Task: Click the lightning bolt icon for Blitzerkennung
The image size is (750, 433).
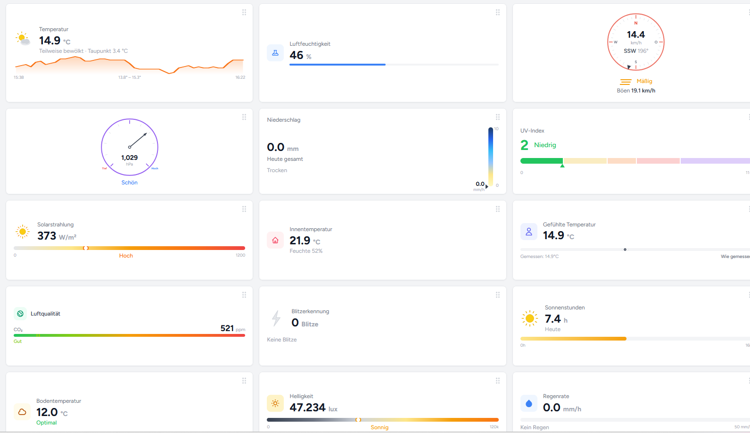Action: (276, 318)
